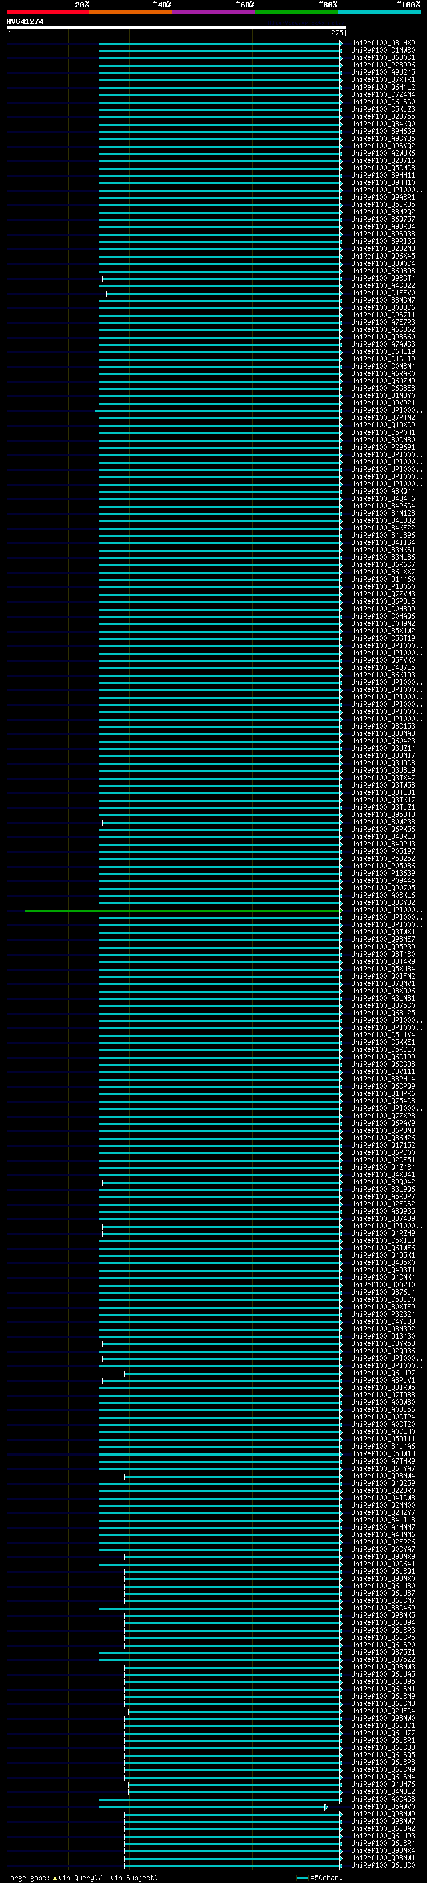
Task: Click the orange ~40% identity legend segment
Action: click(131, 12)
